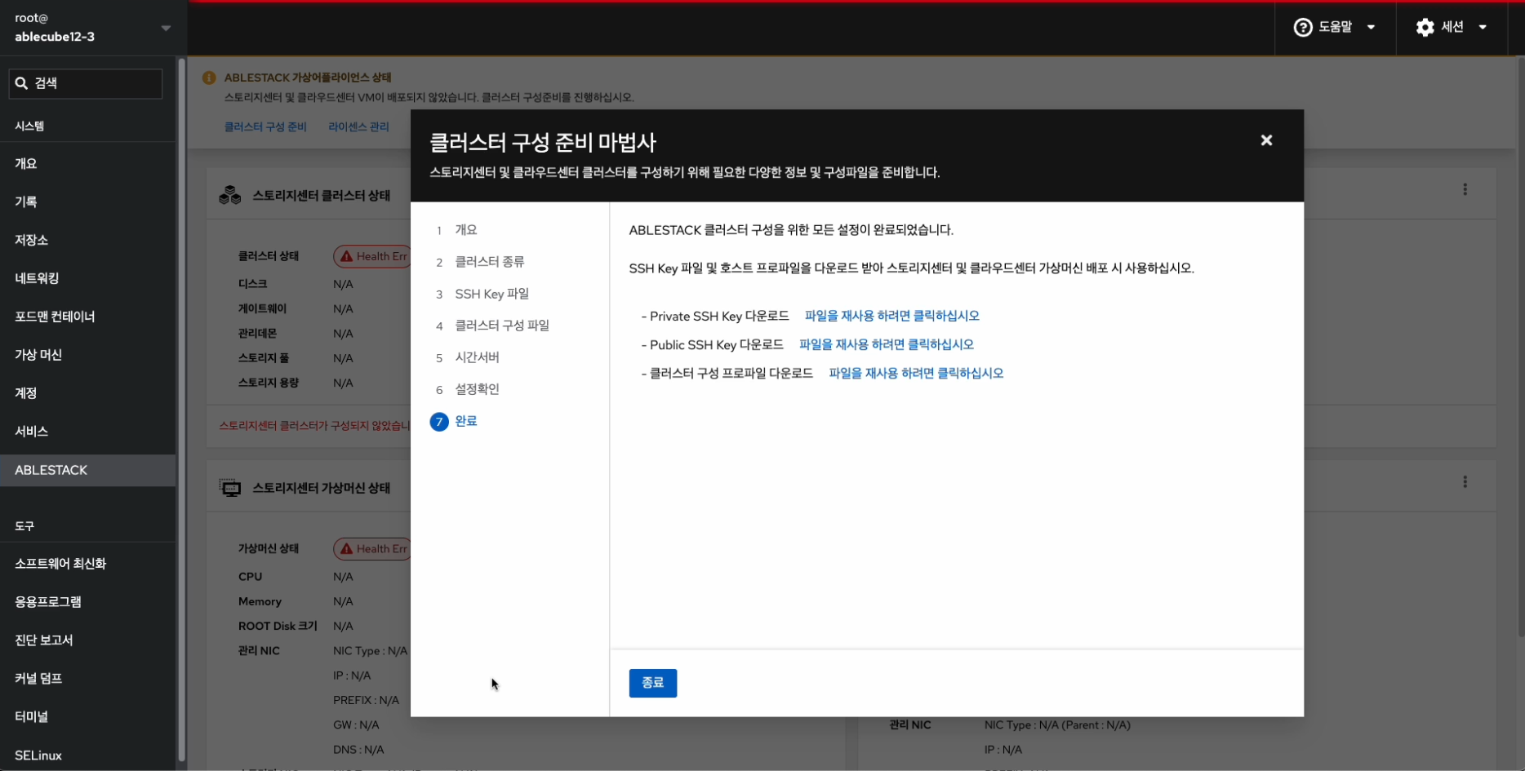The width and height of the screenshot is (1525, 771).
Task: Open kebab menu for storage VM card
Action: click(x=1465, y=482)
